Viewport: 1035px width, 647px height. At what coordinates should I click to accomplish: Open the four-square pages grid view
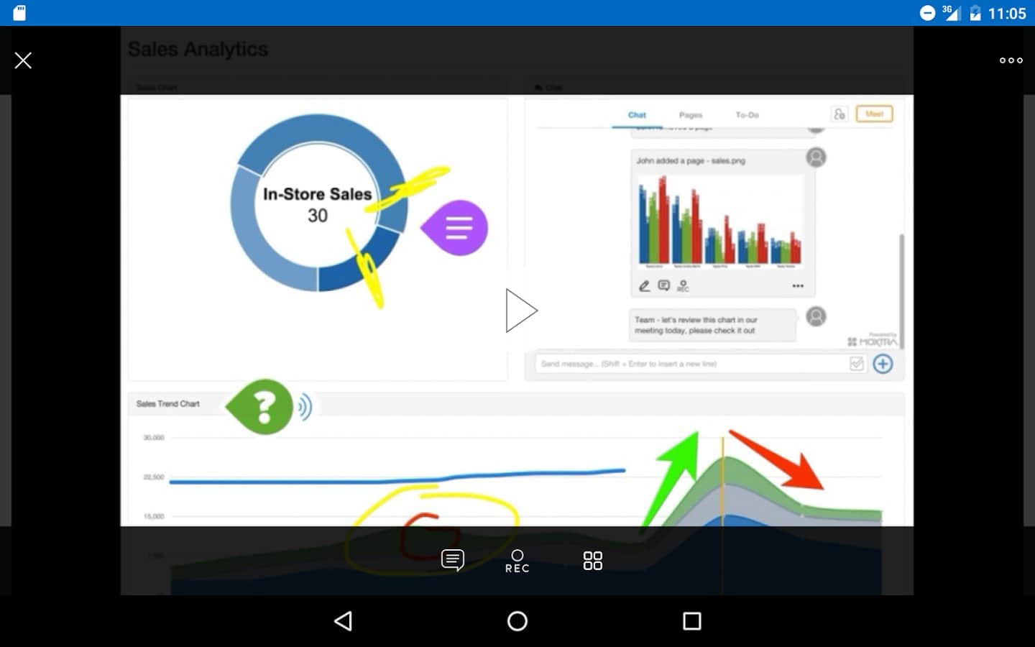pyautogui.click(x=592, y=561)
